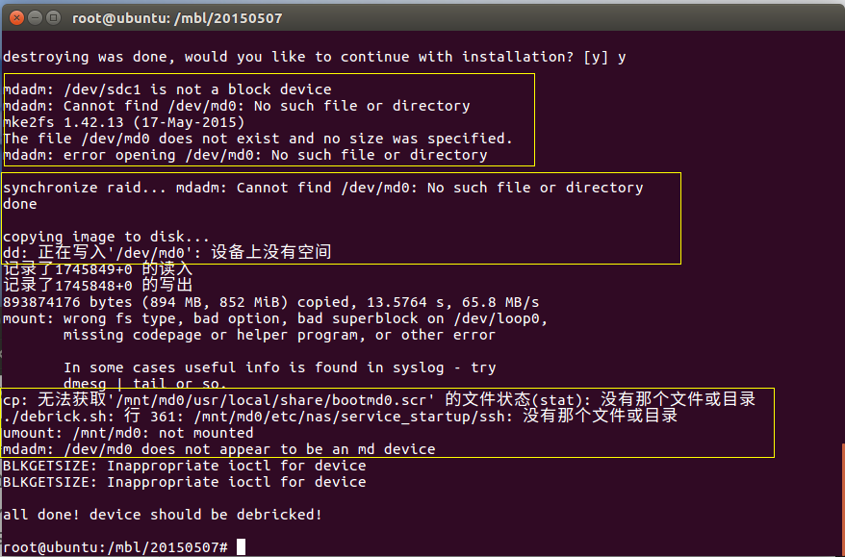
Task: Maximize the terminal window
Action: click(x=53, y=17)
